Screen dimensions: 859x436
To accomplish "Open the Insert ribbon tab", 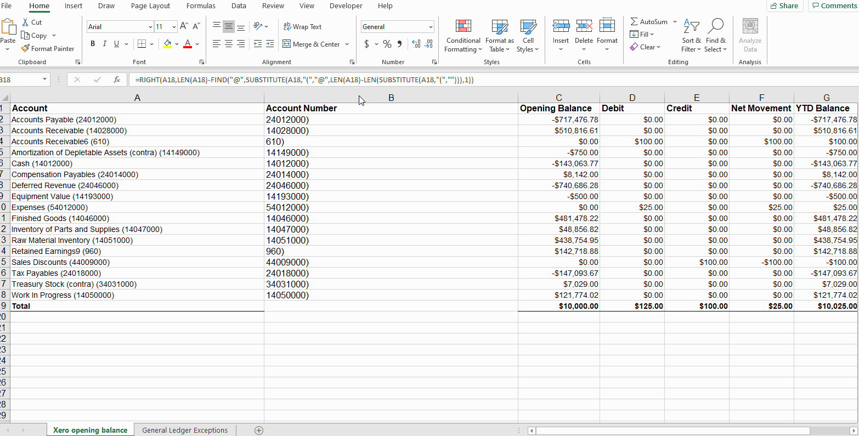I will tap(74, 6).
